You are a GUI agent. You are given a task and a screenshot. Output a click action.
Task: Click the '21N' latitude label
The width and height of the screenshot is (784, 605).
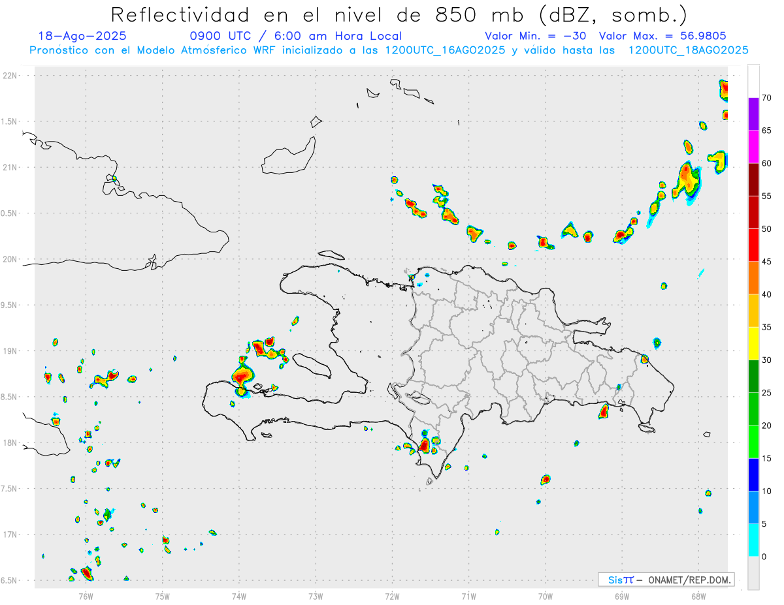[10, 167]
